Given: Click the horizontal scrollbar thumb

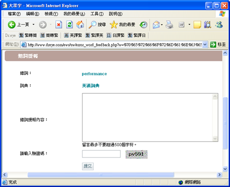Looking at the screenshot, I should click(101, 175).
